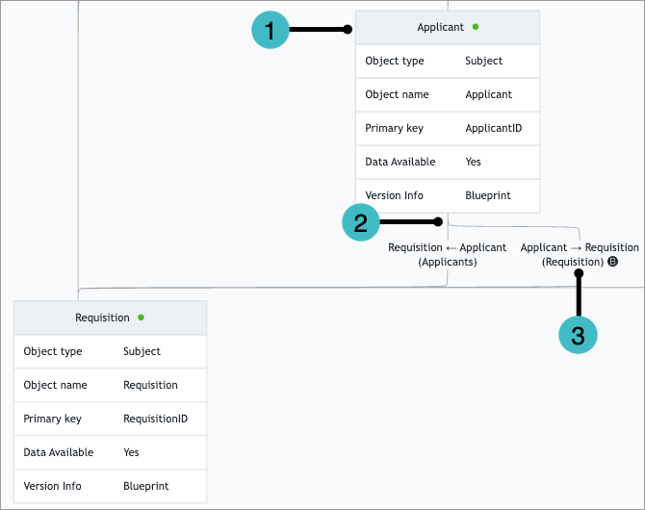Click the numbered callout marker 3
Viewport: 645px width, 510px height.
coord(578,335)
